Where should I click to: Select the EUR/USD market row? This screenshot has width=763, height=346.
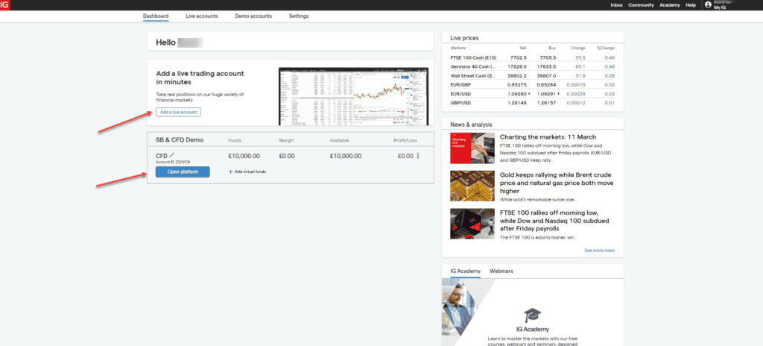pyautogui.click(x=532, y=93)
